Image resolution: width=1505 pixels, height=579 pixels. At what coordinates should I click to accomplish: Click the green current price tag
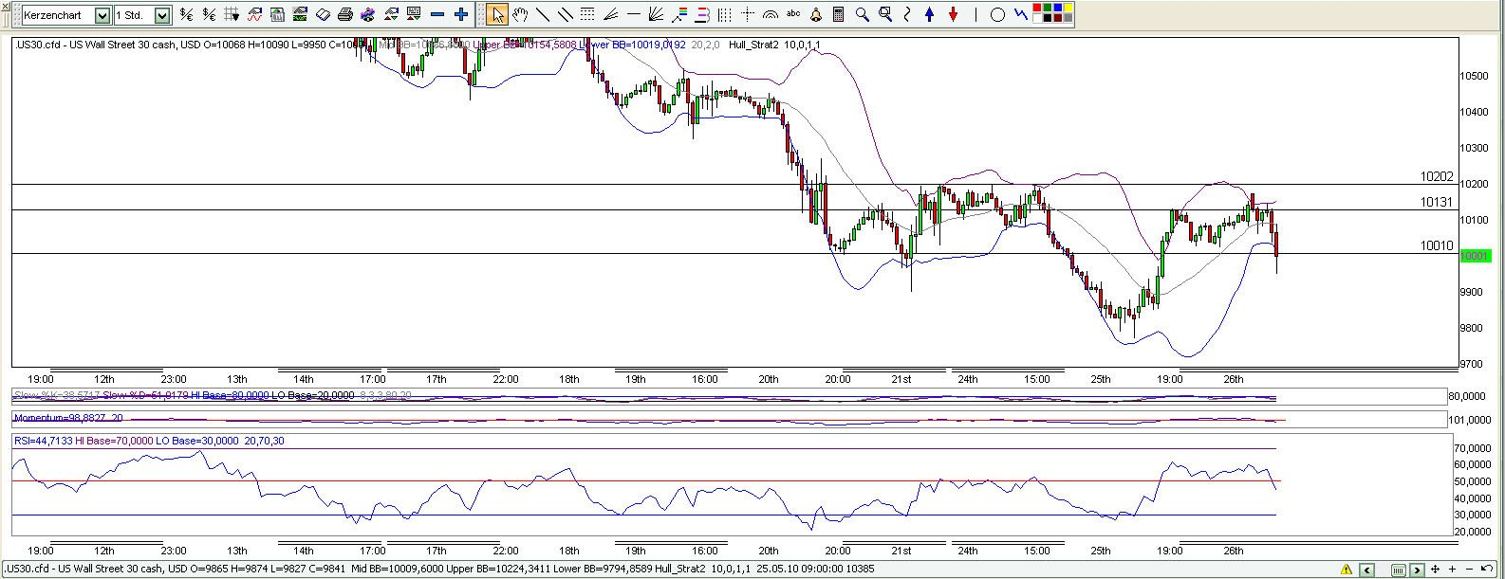point(1476,256)
